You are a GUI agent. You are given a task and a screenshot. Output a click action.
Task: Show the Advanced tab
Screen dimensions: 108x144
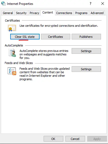click(97, 13)
